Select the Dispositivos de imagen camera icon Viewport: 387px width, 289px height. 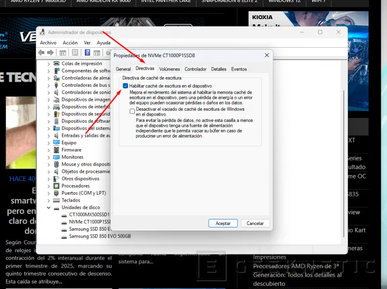click(56, 99)
